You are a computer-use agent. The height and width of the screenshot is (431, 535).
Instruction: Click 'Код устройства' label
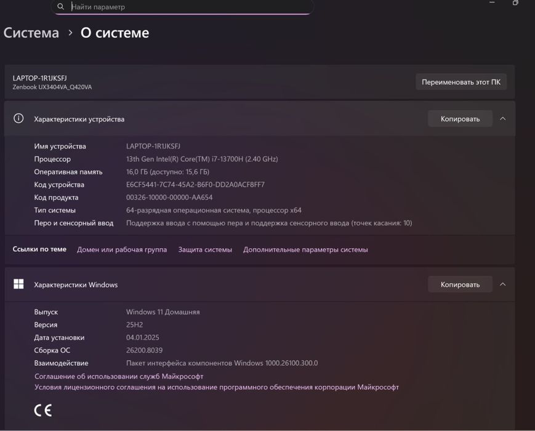pos(59,185)
